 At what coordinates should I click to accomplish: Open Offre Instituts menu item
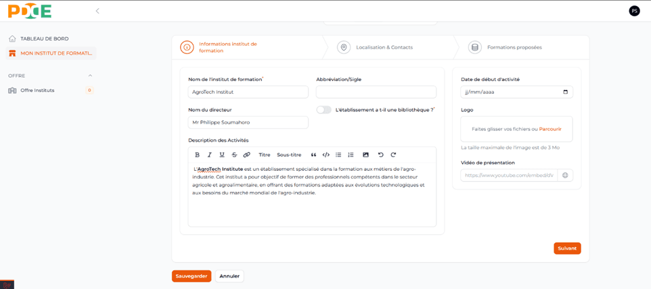pyautogui.click(x=51, y=90)
